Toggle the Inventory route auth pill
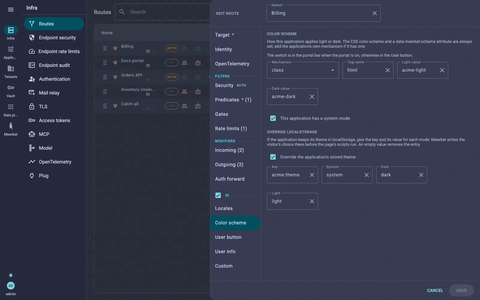 (x=172, y=91)
